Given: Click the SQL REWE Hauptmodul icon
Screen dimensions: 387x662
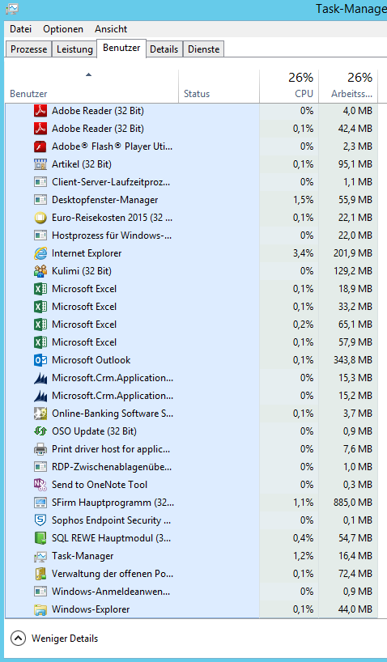Looking at the screenshot, I should pyautogui.click(x=40, y=538).
